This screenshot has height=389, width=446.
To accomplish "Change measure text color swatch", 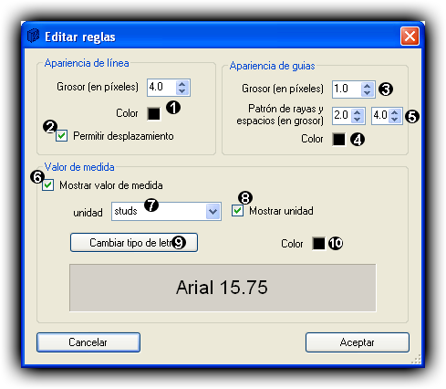I will [318, 244].
